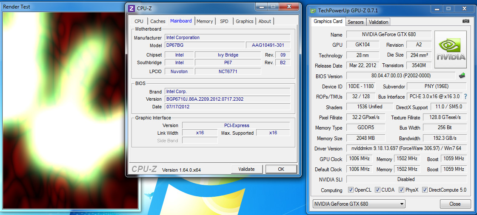The height and width of the screenshot is (215, 477).
Task: Click the Bus Width field 256 Bit
Action: (x=445, y=127)
